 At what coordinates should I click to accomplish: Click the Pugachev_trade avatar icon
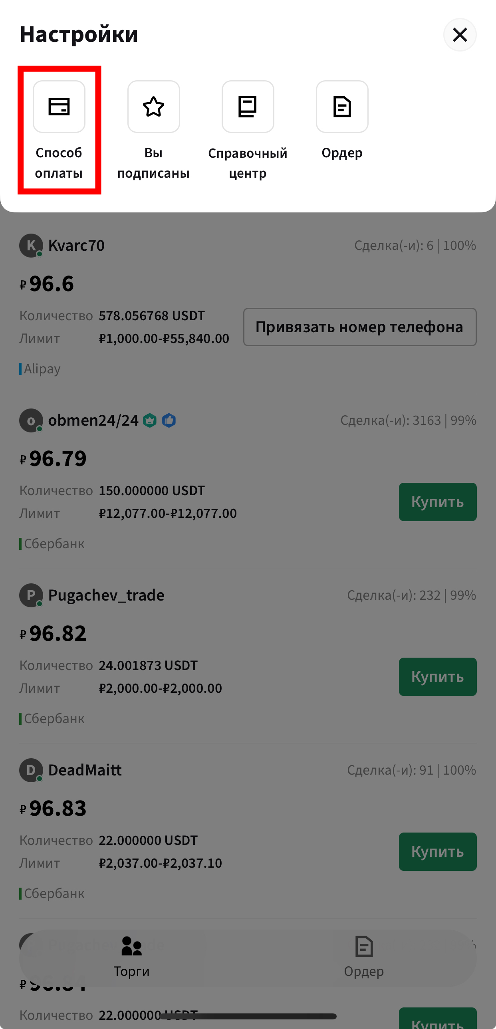coord(31,595)
